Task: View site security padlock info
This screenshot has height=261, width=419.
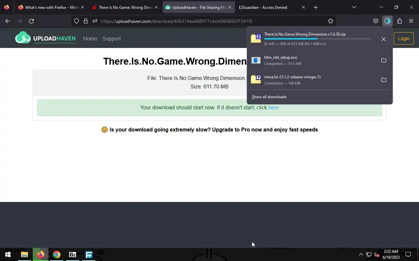Action: coord(86,21)
